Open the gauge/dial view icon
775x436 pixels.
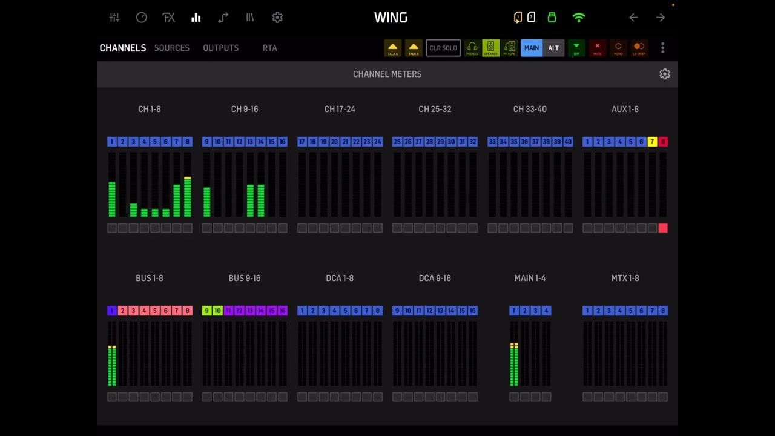(141, 18)
